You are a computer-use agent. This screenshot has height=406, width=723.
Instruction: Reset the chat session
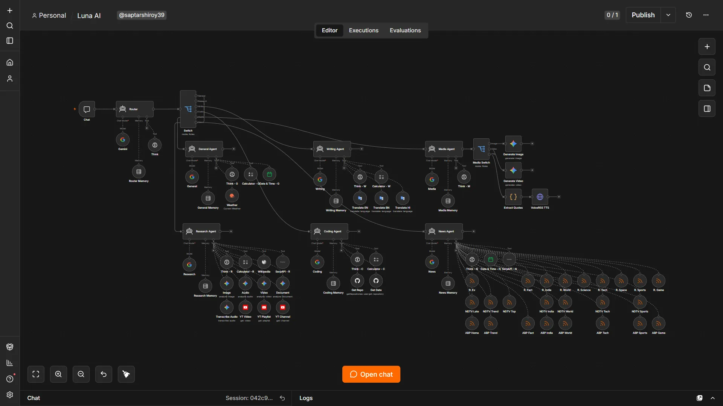pos(282,398)
